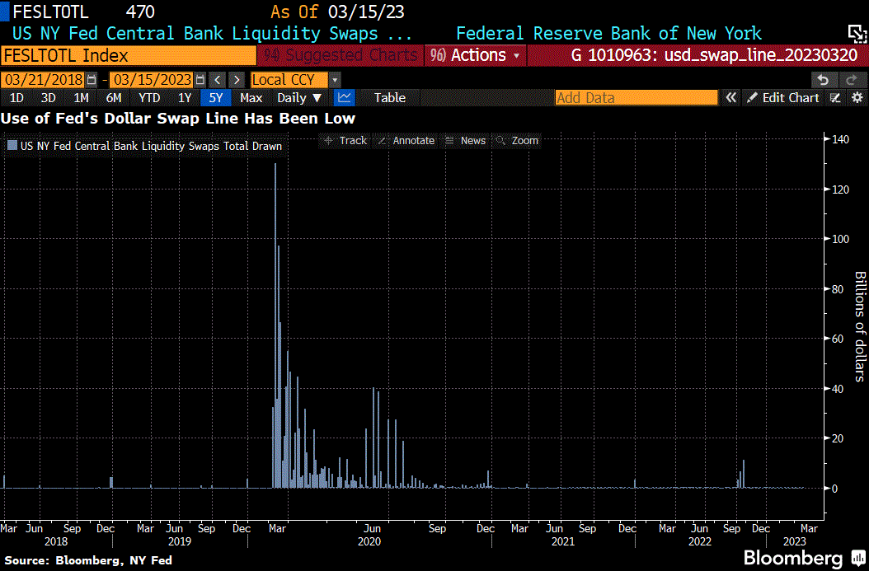Click As Of 03/15/23 date text
The width and height of the screenshot is (869, 571).
tap(337, 12)
